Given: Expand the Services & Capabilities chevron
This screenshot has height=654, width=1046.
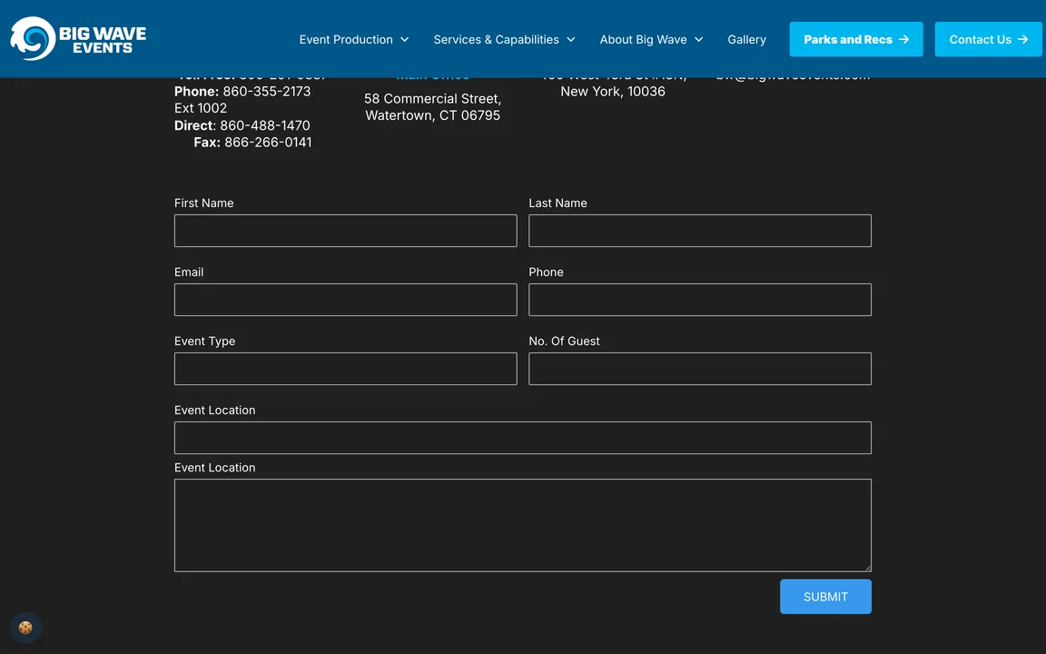Looking at the screenshot, I should (x=571, y=39).
